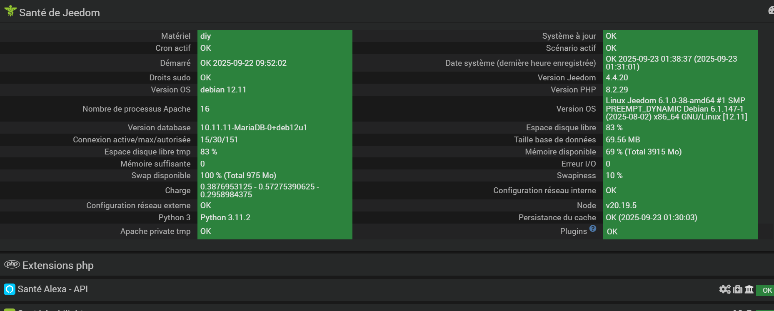
Task: Collapse the Santé de Jeedom header
Action: pos(60,12)
